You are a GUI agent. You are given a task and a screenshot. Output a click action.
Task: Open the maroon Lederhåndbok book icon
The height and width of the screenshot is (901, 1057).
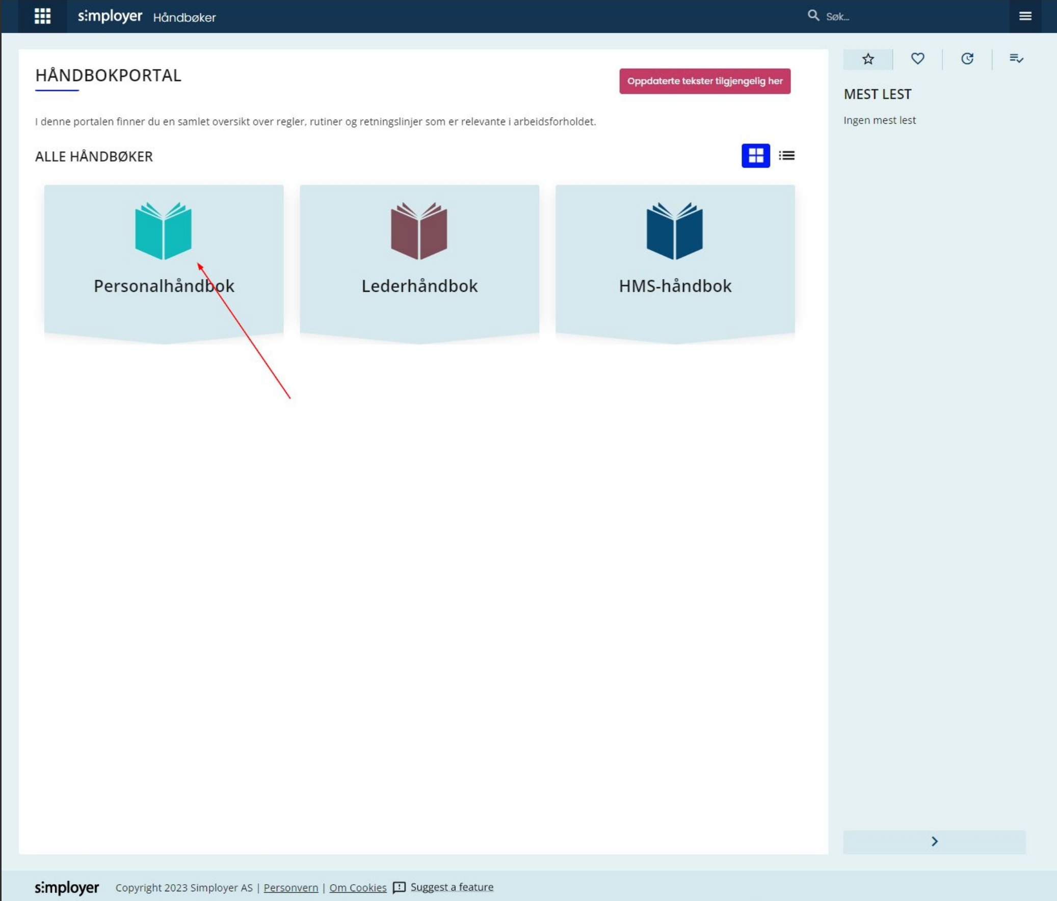(x=419, y=231)
